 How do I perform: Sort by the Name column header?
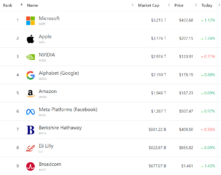tap(32, 5)
